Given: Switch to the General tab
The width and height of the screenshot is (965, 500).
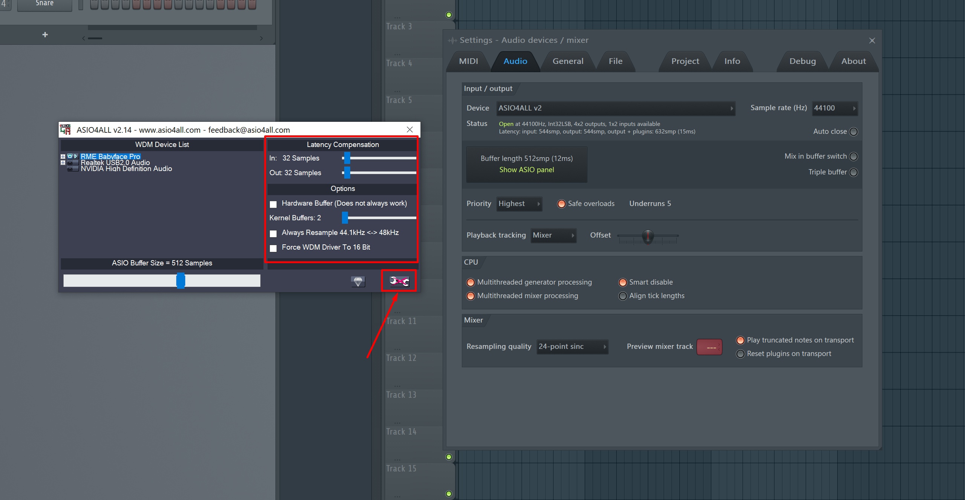Looking at the screenshot, I should 568,61.
